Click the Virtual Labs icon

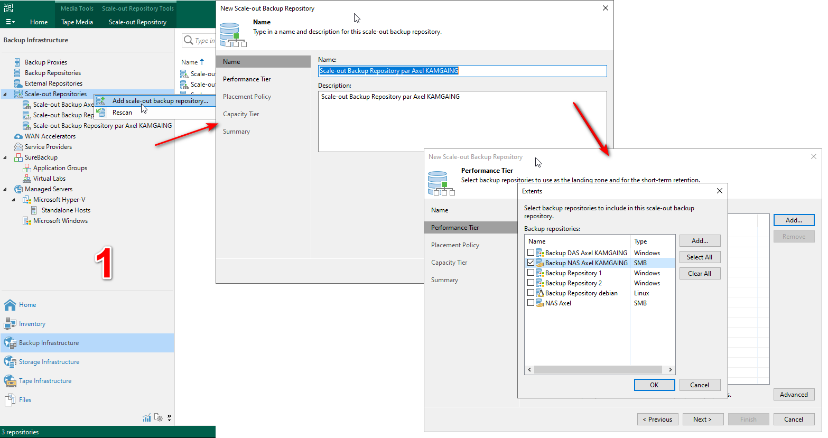27,179
